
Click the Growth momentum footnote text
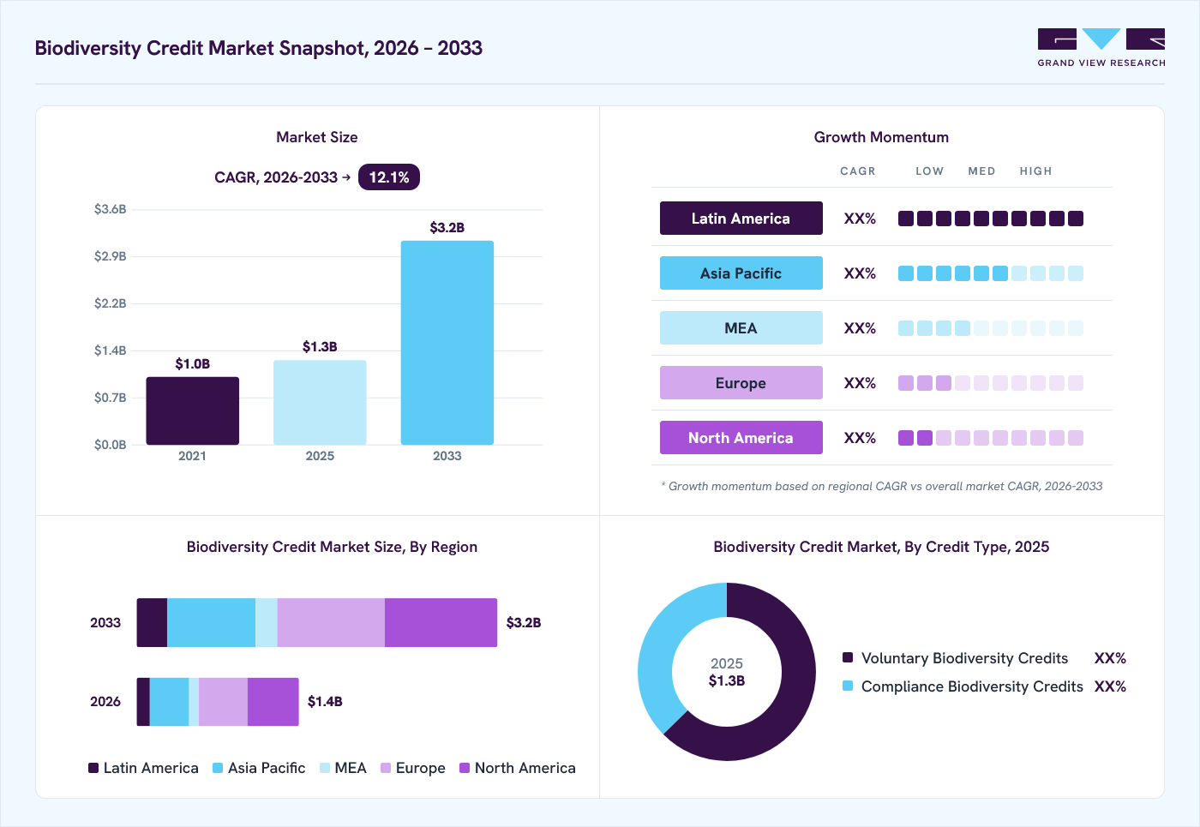[882, 486]
